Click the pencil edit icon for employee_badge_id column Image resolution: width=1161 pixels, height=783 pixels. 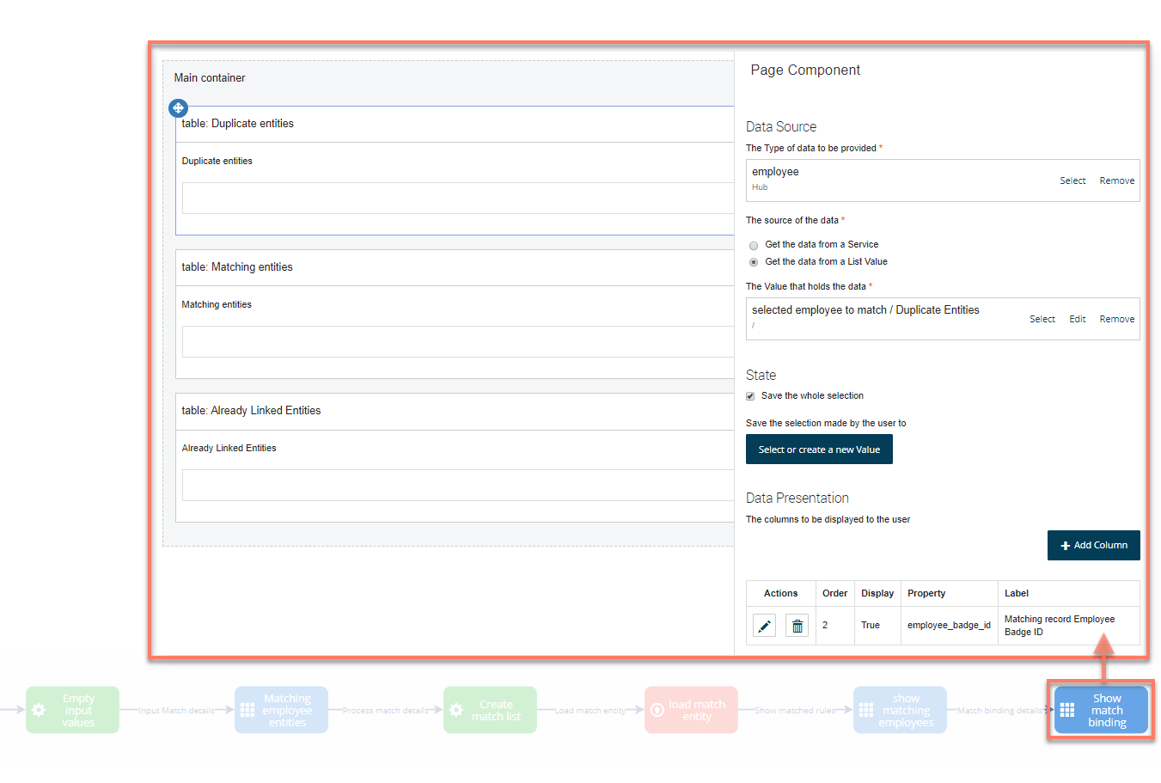tap(764, 626)
